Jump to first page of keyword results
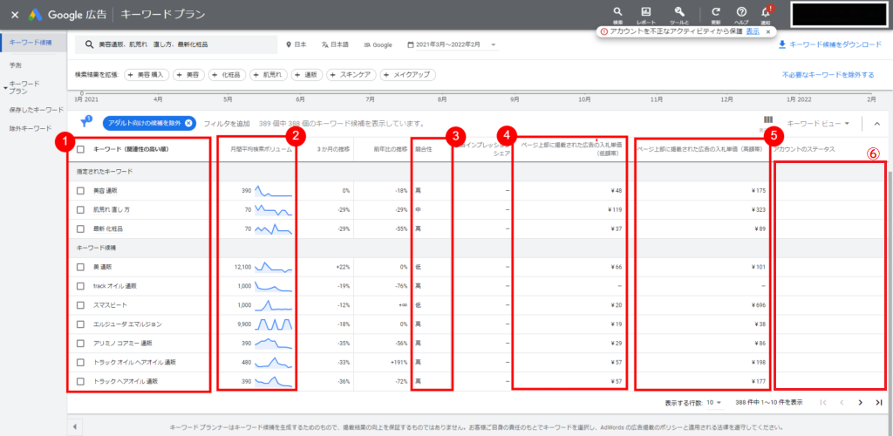This screenshot has height=436, width=893. [823, 402]
